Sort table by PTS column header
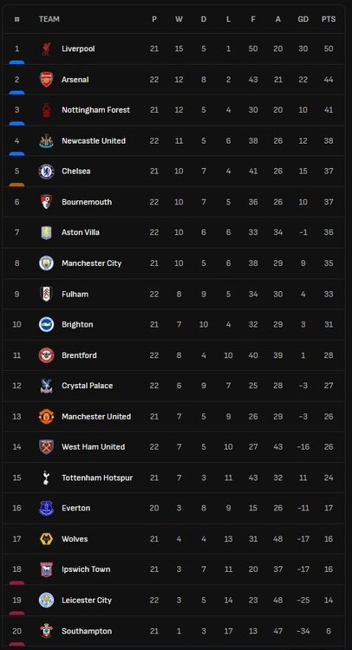The image size is (352, 650). pos(329,19)
